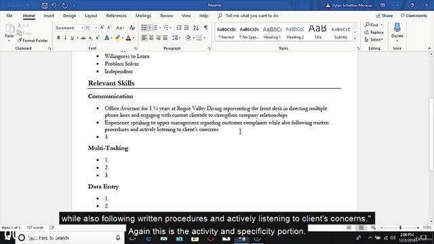Click the vertical document scrollbar

point(431,135)
